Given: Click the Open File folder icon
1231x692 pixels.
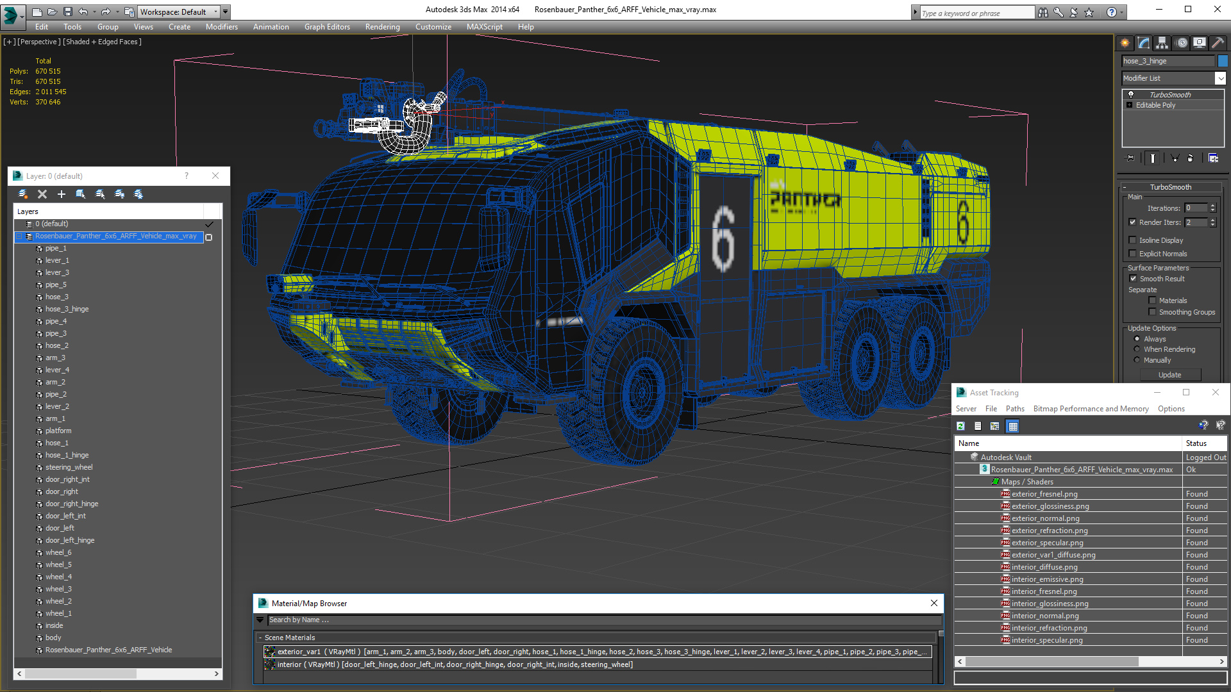Looking at the screenshot, I should click(x=52, y=12).
